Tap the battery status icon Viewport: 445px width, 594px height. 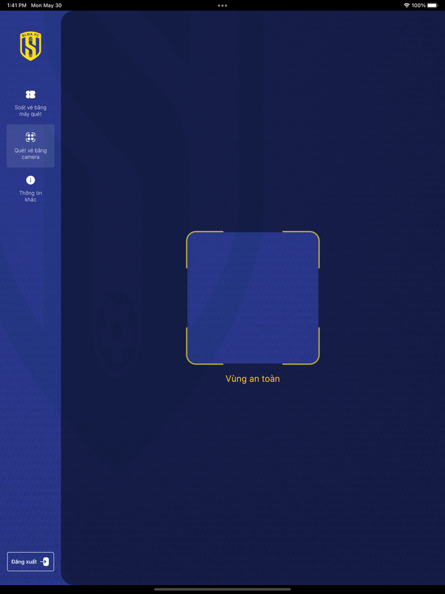tap(432, 5)
